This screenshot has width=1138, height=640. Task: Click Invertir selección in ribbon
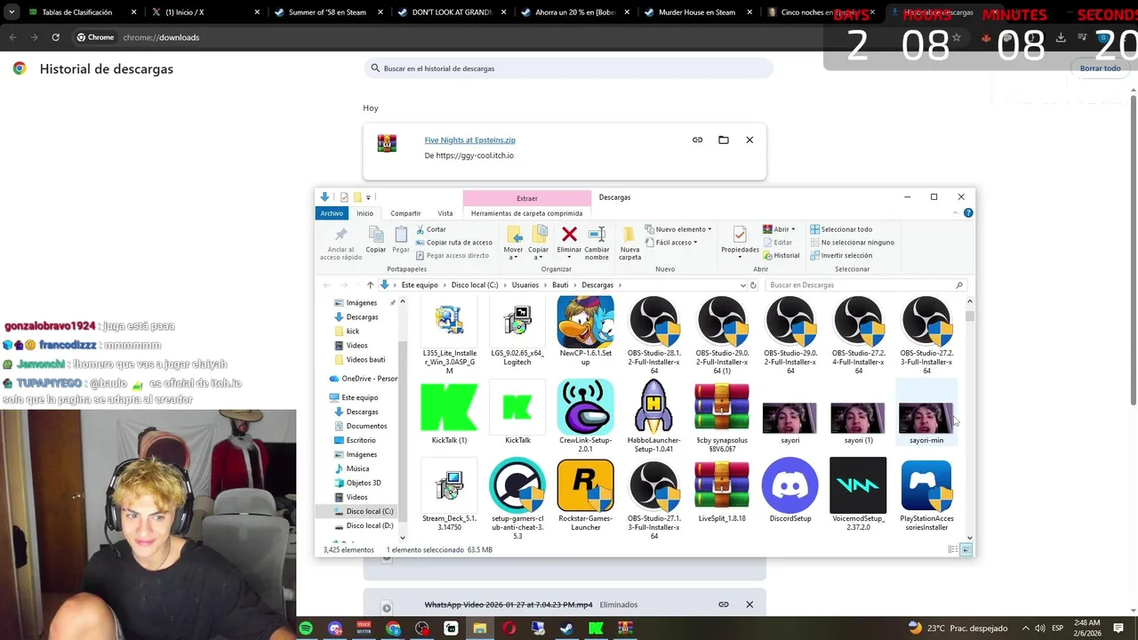[x=840, y=255]
